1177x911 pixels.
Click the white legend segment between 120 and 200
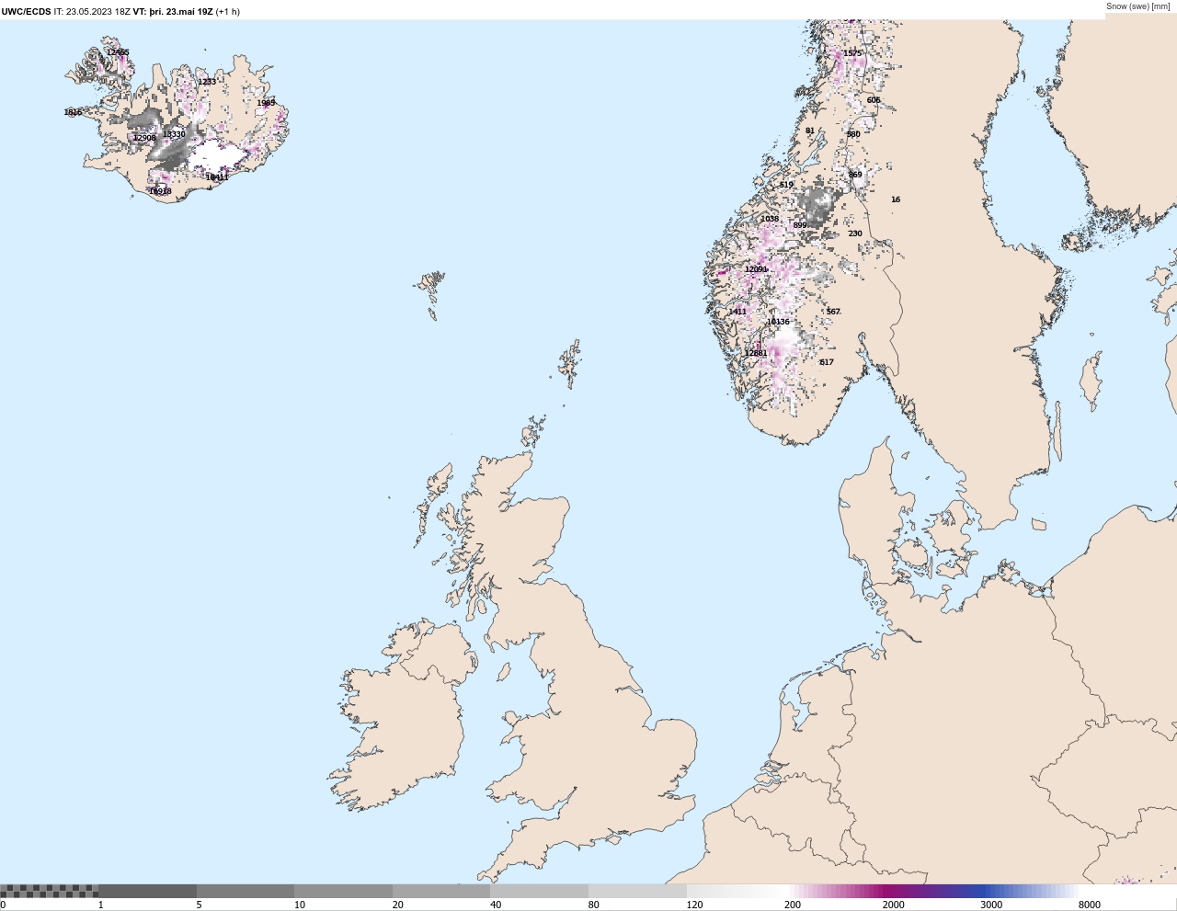point(736,891)
